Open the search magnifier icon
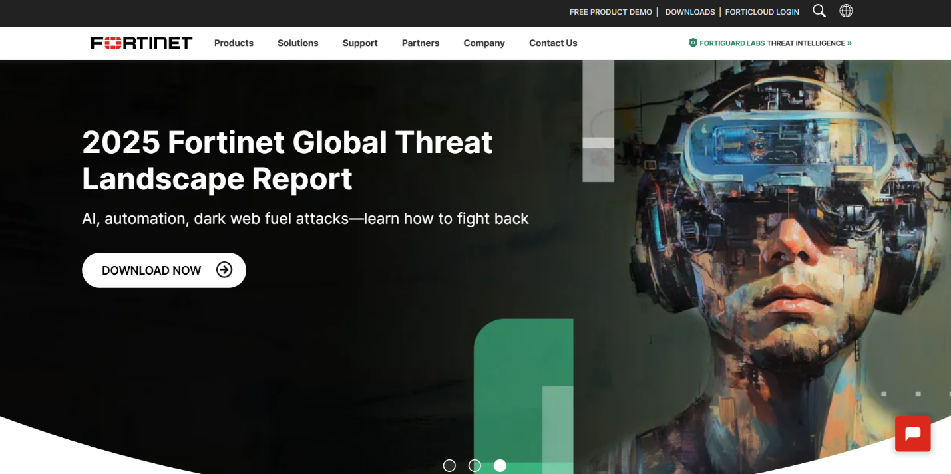Screen dimensions: 951x474 click(x=819, y=11)
